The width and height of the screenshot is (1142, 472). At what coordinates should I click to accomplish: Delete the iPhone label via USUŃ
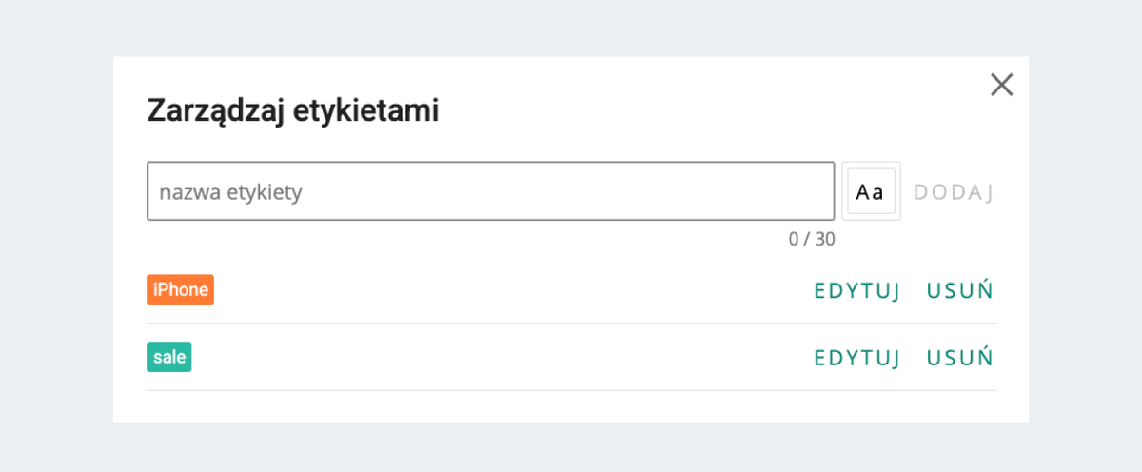(x=960, y=290)
